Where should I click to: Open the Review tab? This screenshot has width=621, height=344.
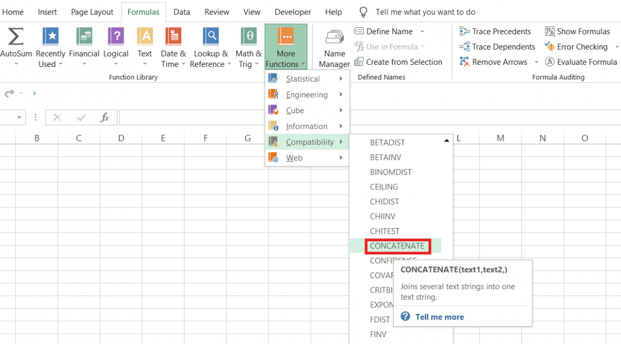216,11
